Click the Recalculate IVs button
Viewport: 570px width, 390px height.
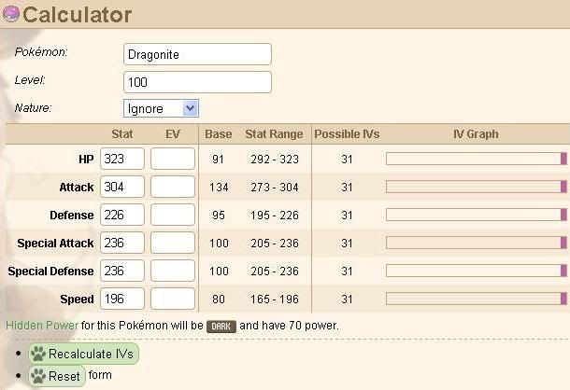pos(83,354)
